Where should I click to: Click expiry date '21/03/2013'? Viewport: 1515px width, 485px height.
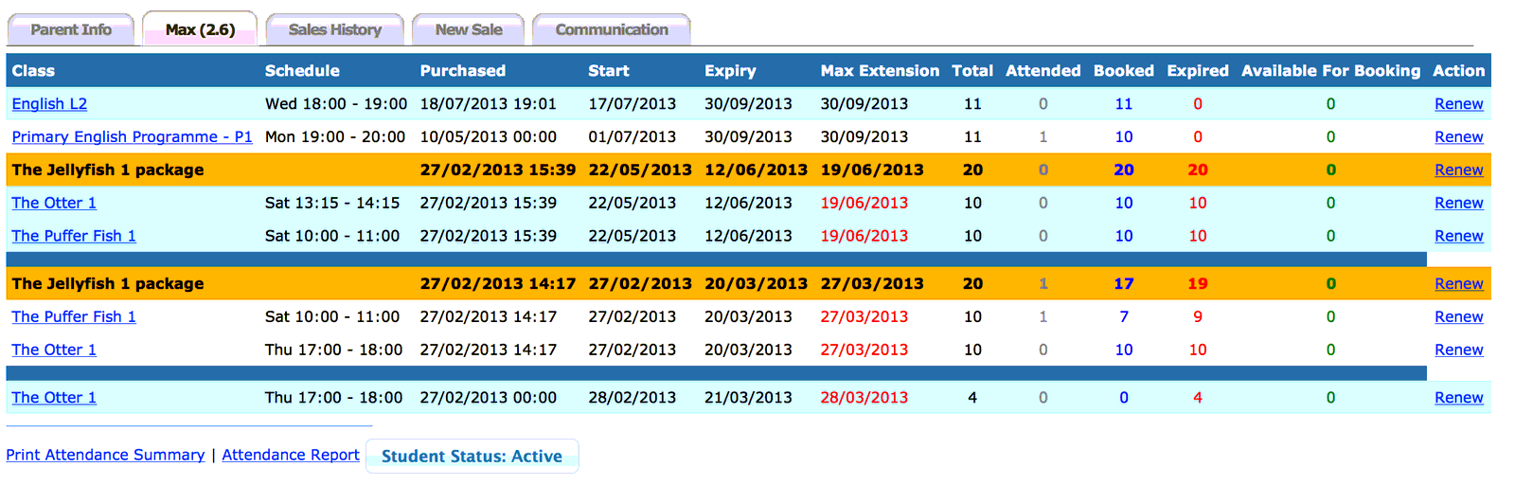(748, 398)
